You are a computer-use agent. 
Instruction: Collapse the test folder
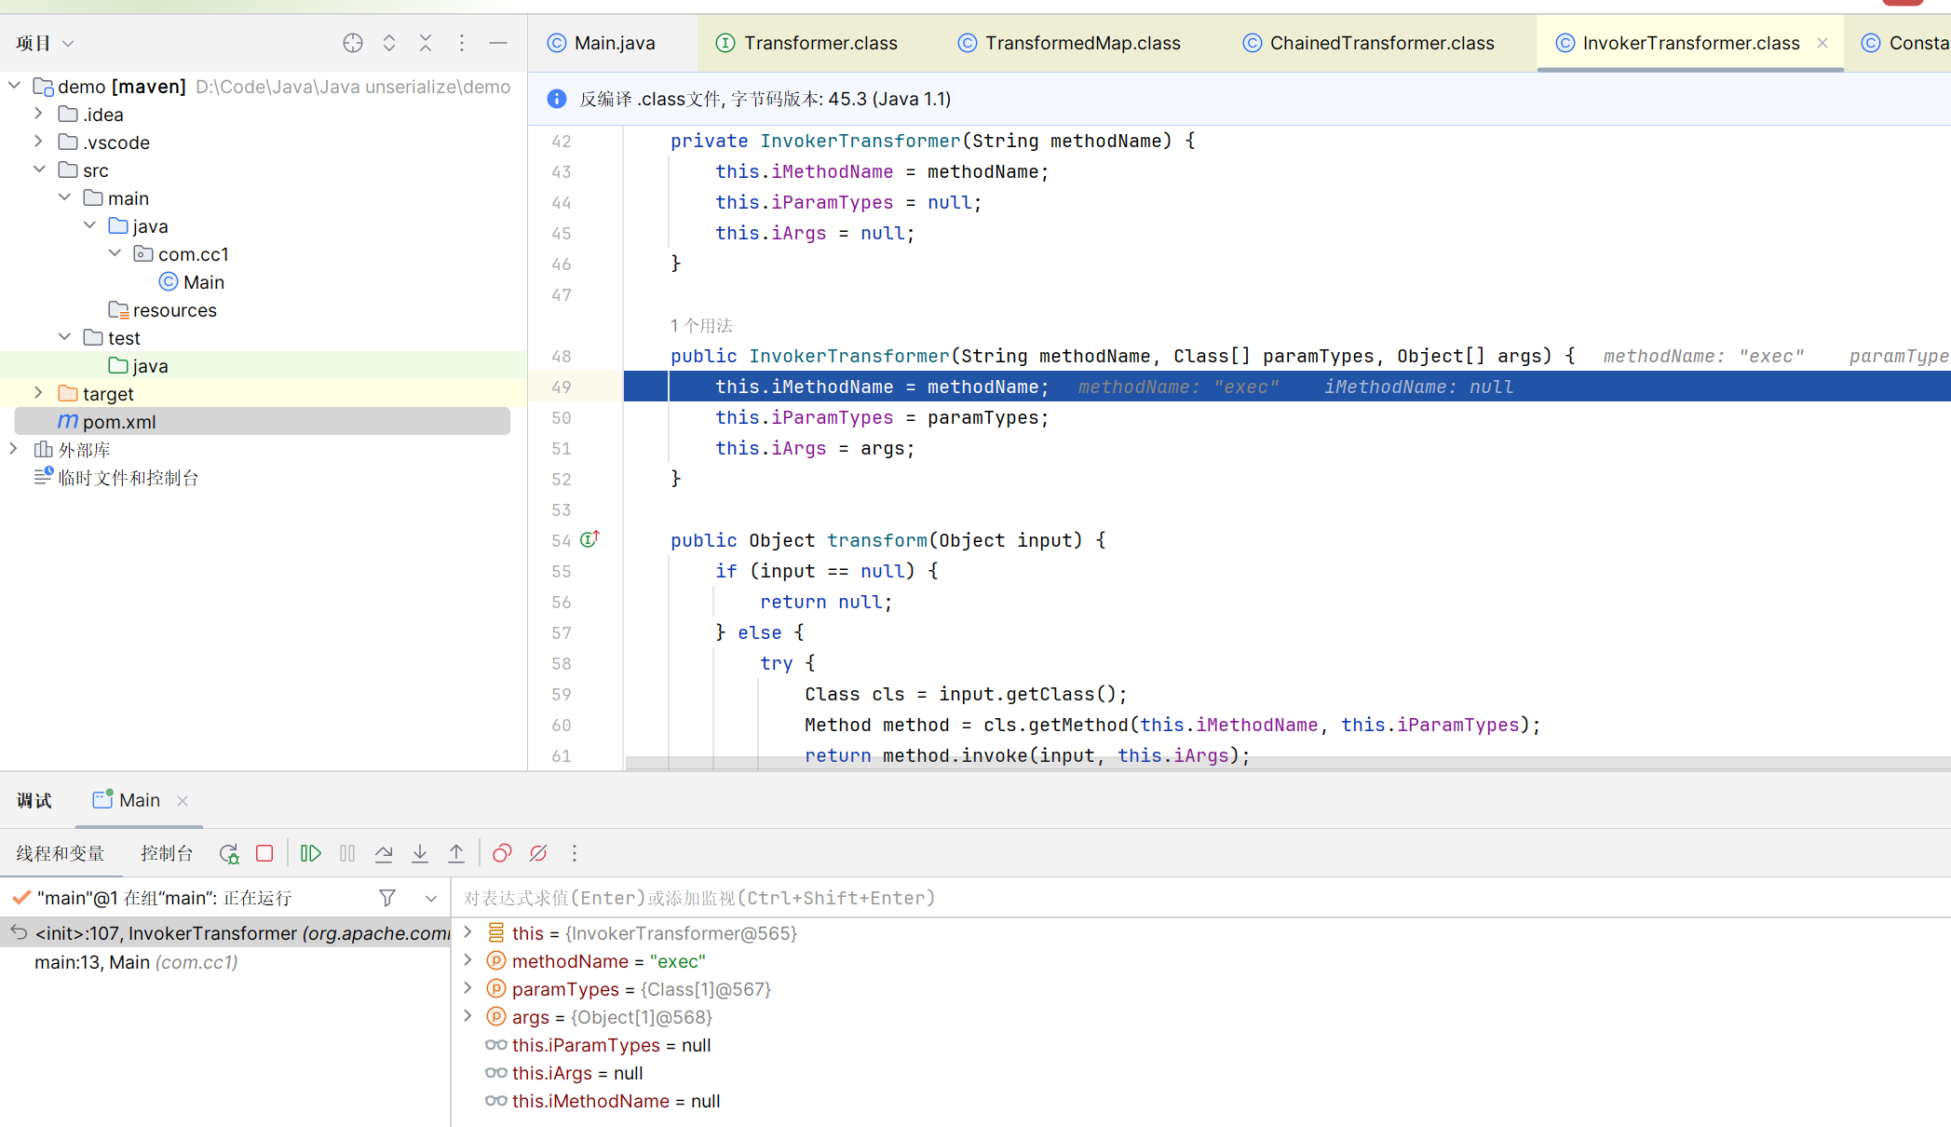click(64, 337)
